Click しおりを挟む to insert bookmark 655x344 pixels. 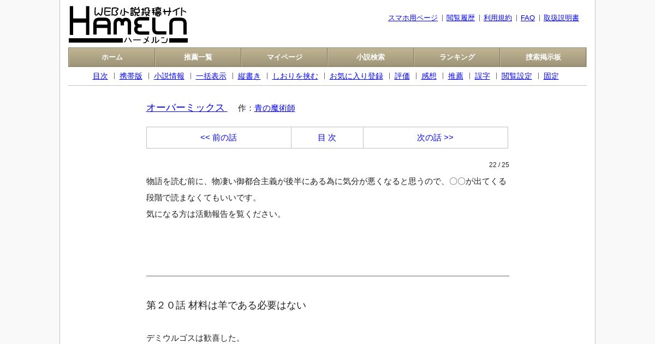point(295,76)
